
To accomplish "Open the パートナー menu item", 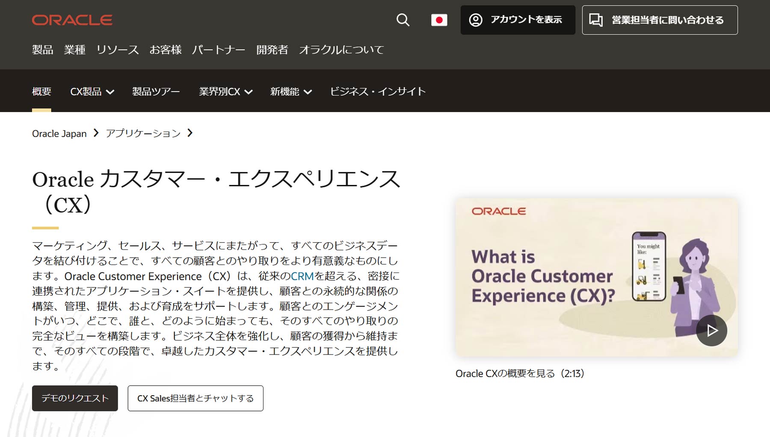I will (x=219, y=50).
